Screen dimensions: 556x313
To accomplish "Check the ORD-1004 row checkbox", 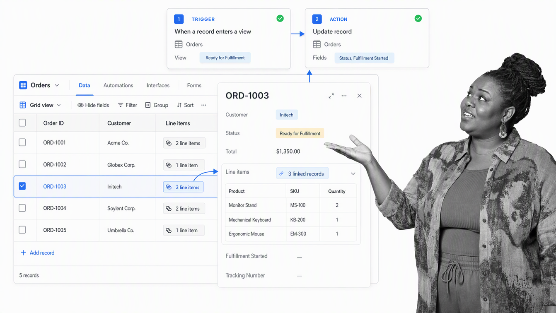I will pos(22,208).
